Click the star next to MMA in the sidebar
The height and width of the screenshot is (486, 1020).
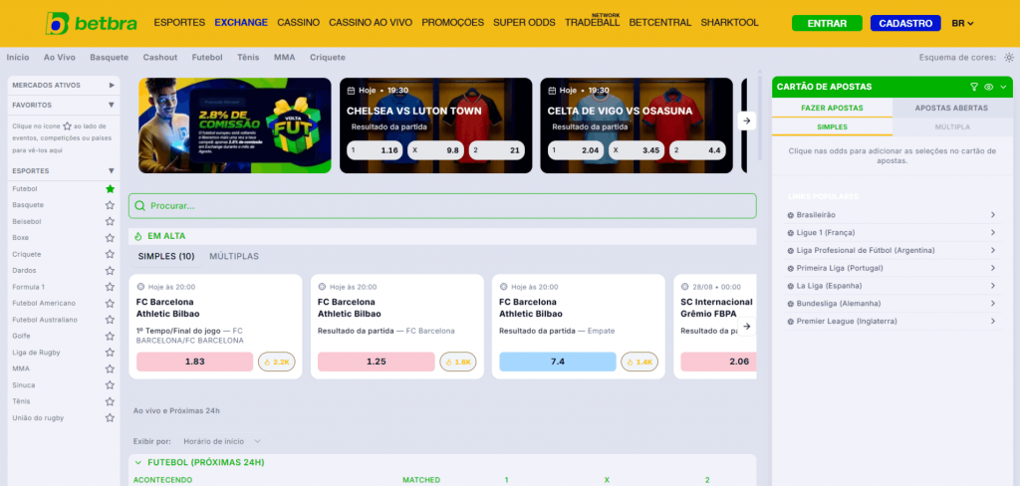(x=110, y=368)
